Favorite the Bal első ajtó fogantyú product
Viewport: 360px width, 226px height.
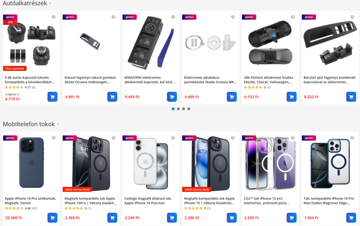click(x=352, y=17)
